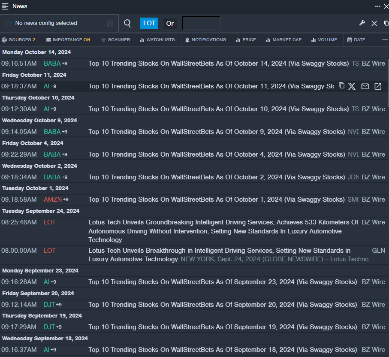Email the October 11 story via envelope icon
389x357 pixels.
365,86
